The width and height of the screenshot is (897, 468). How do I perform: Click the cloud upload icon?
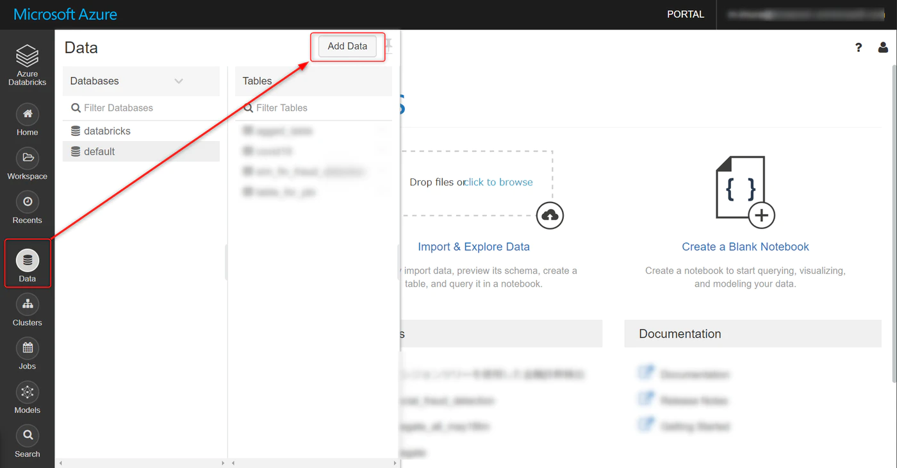pyautogui.click(x=550, y=216)
